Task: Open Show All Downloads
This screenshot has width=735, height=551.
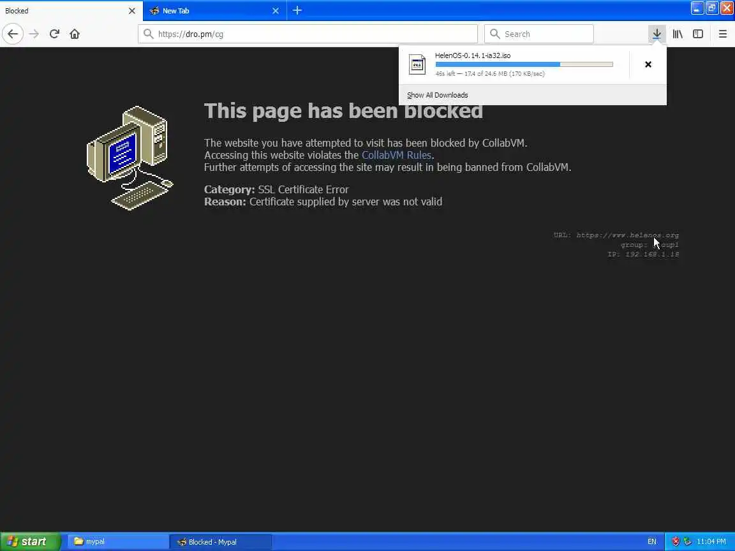Action: (437, 95)
